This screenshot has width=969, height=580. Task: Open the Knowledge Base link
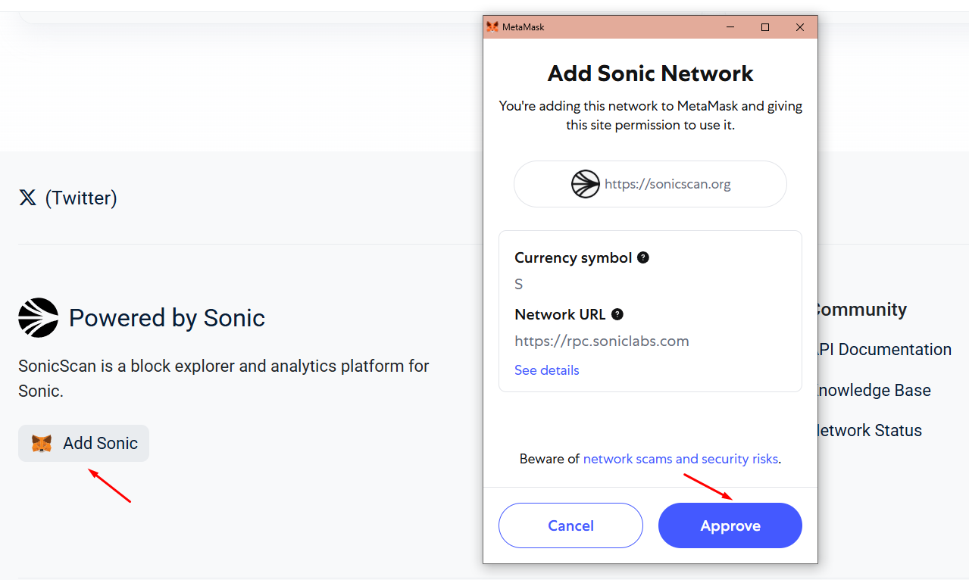tap(874, 391)
